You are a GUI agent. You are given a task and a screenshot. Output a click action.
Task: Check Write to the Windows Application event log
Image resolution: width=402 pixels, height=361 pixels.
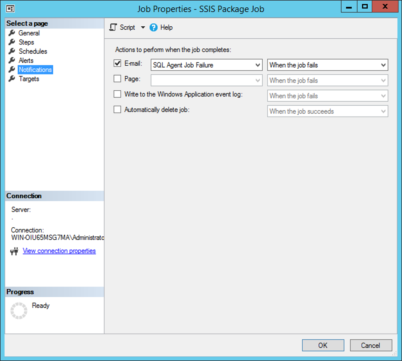click(117, 94)
